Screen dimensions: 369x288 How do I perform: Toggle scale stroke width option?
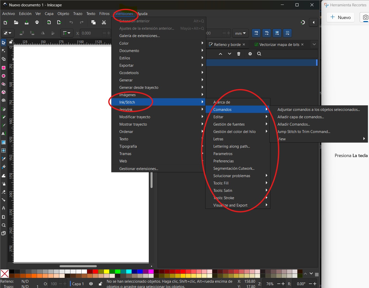click(x=256, y=33)
